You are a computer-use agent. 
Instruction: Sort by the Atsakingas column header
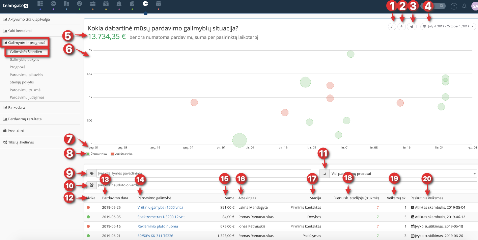[247, 198]
